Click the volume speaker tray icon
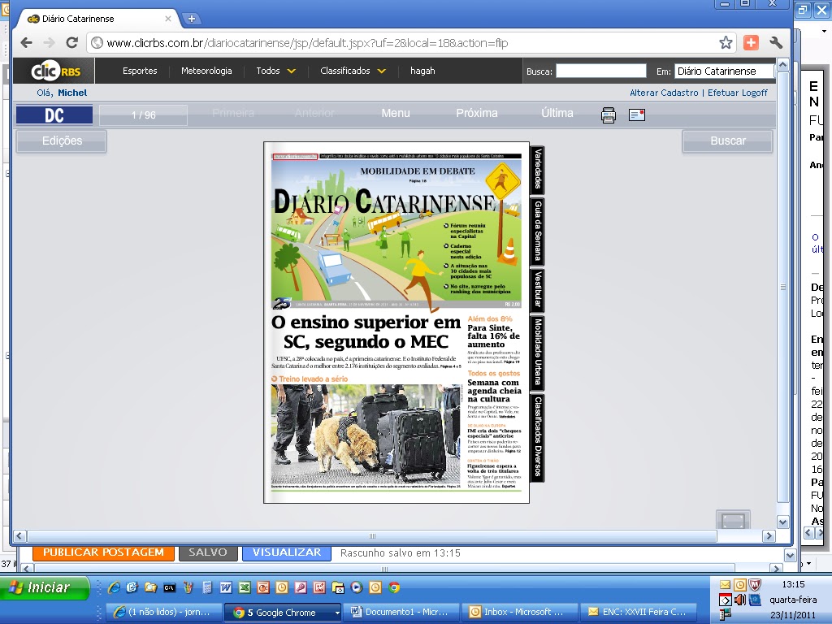This screenshot has width=832, height=624. (x=739, y=600)
